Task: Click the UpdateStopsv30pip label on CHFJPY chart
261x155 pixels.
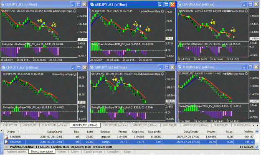Action: point(62,74)
